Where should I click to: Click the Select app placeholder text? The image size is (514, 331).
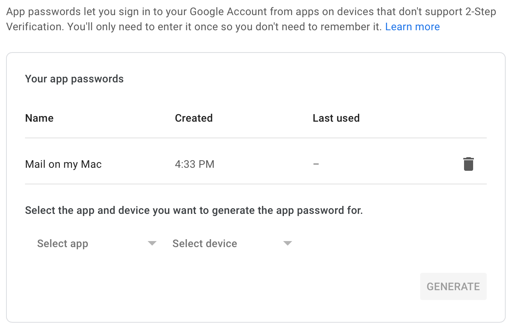[62, 244]
